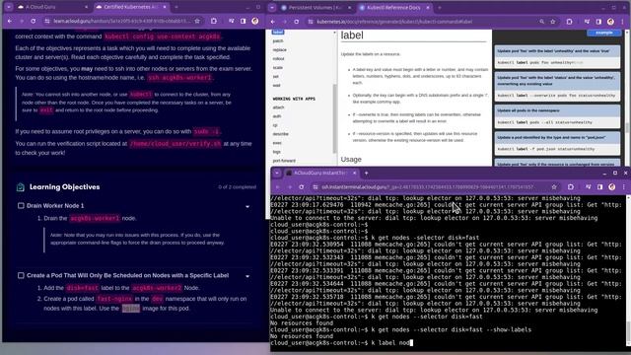631x355 pixels.
Task: Click 'kubectl label pods --all status=unhealthy' example
Action: [x=544, y=122]
